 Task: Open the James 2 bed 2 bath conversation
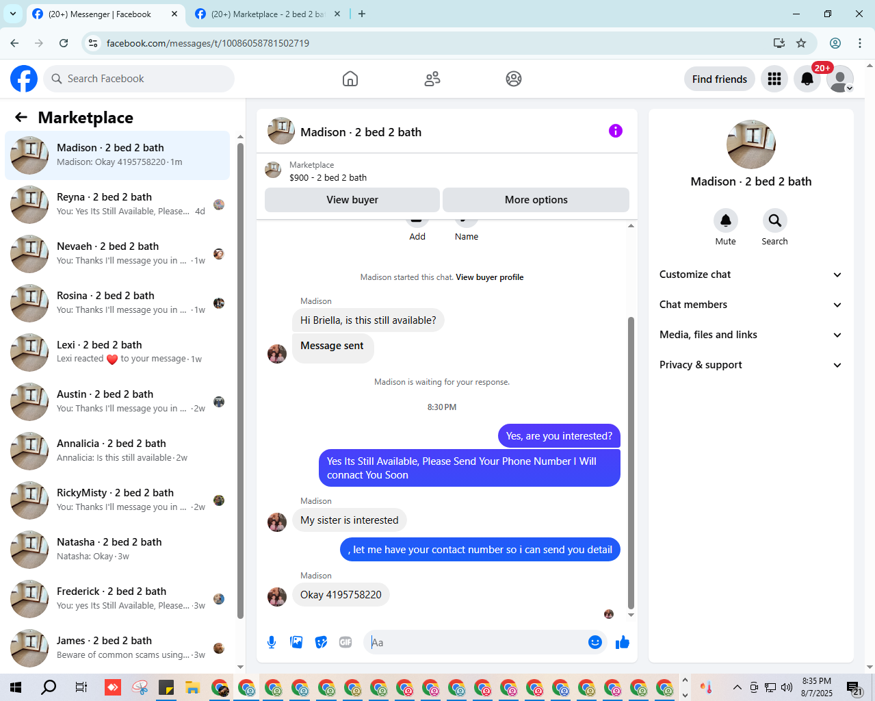point(118,648)
